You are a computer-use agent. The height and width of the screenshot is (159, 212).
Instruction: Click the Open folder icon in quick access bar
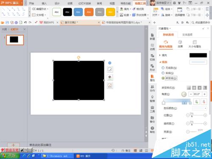pos(3,22)
